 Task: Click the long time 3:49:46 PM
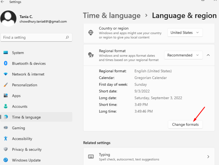[144, 111]
